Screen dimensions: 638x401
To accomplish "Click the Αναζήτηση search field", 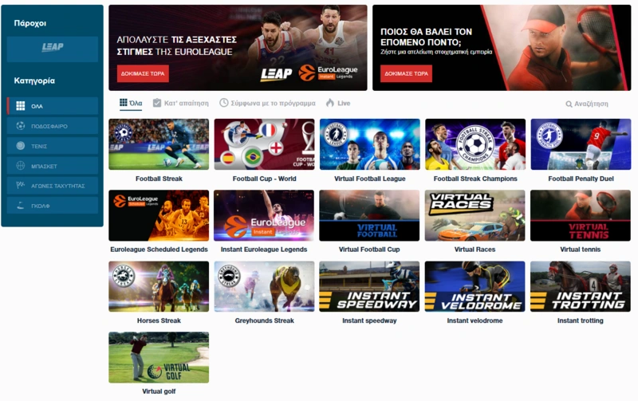I will 587,104.
